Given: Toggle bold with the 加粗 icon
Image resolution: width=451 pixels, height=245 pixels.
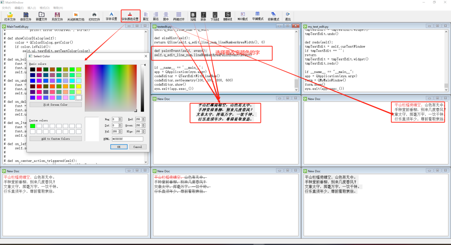Looking at the screenshot, I should [x=193, y=16].
